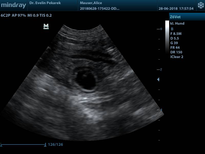Click the exam ID 20180628-175422-DD...
This screenshot has height=154, width=205.
coord(99,8)
